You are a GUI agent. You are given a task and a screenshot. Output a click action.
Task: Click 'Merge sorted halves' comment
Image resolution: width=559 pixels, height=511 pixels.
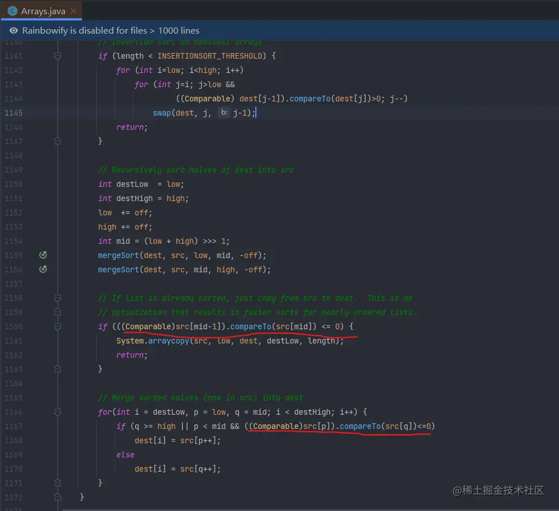pyautogui.click(x=201, y=398)
